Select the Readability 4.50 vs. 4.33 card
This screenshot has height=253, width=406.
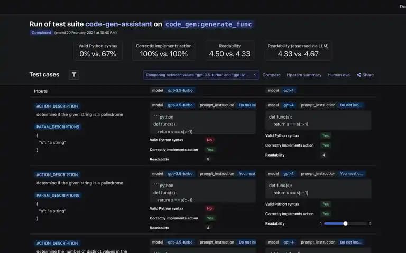pyautogui.click(x=229, y=51)
